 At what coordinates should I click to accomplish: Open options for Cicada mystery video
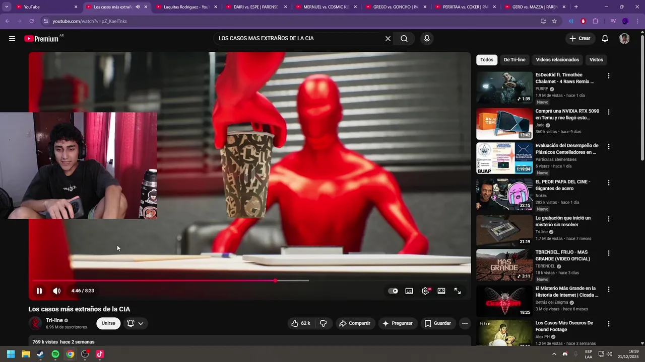pos(609,290)
